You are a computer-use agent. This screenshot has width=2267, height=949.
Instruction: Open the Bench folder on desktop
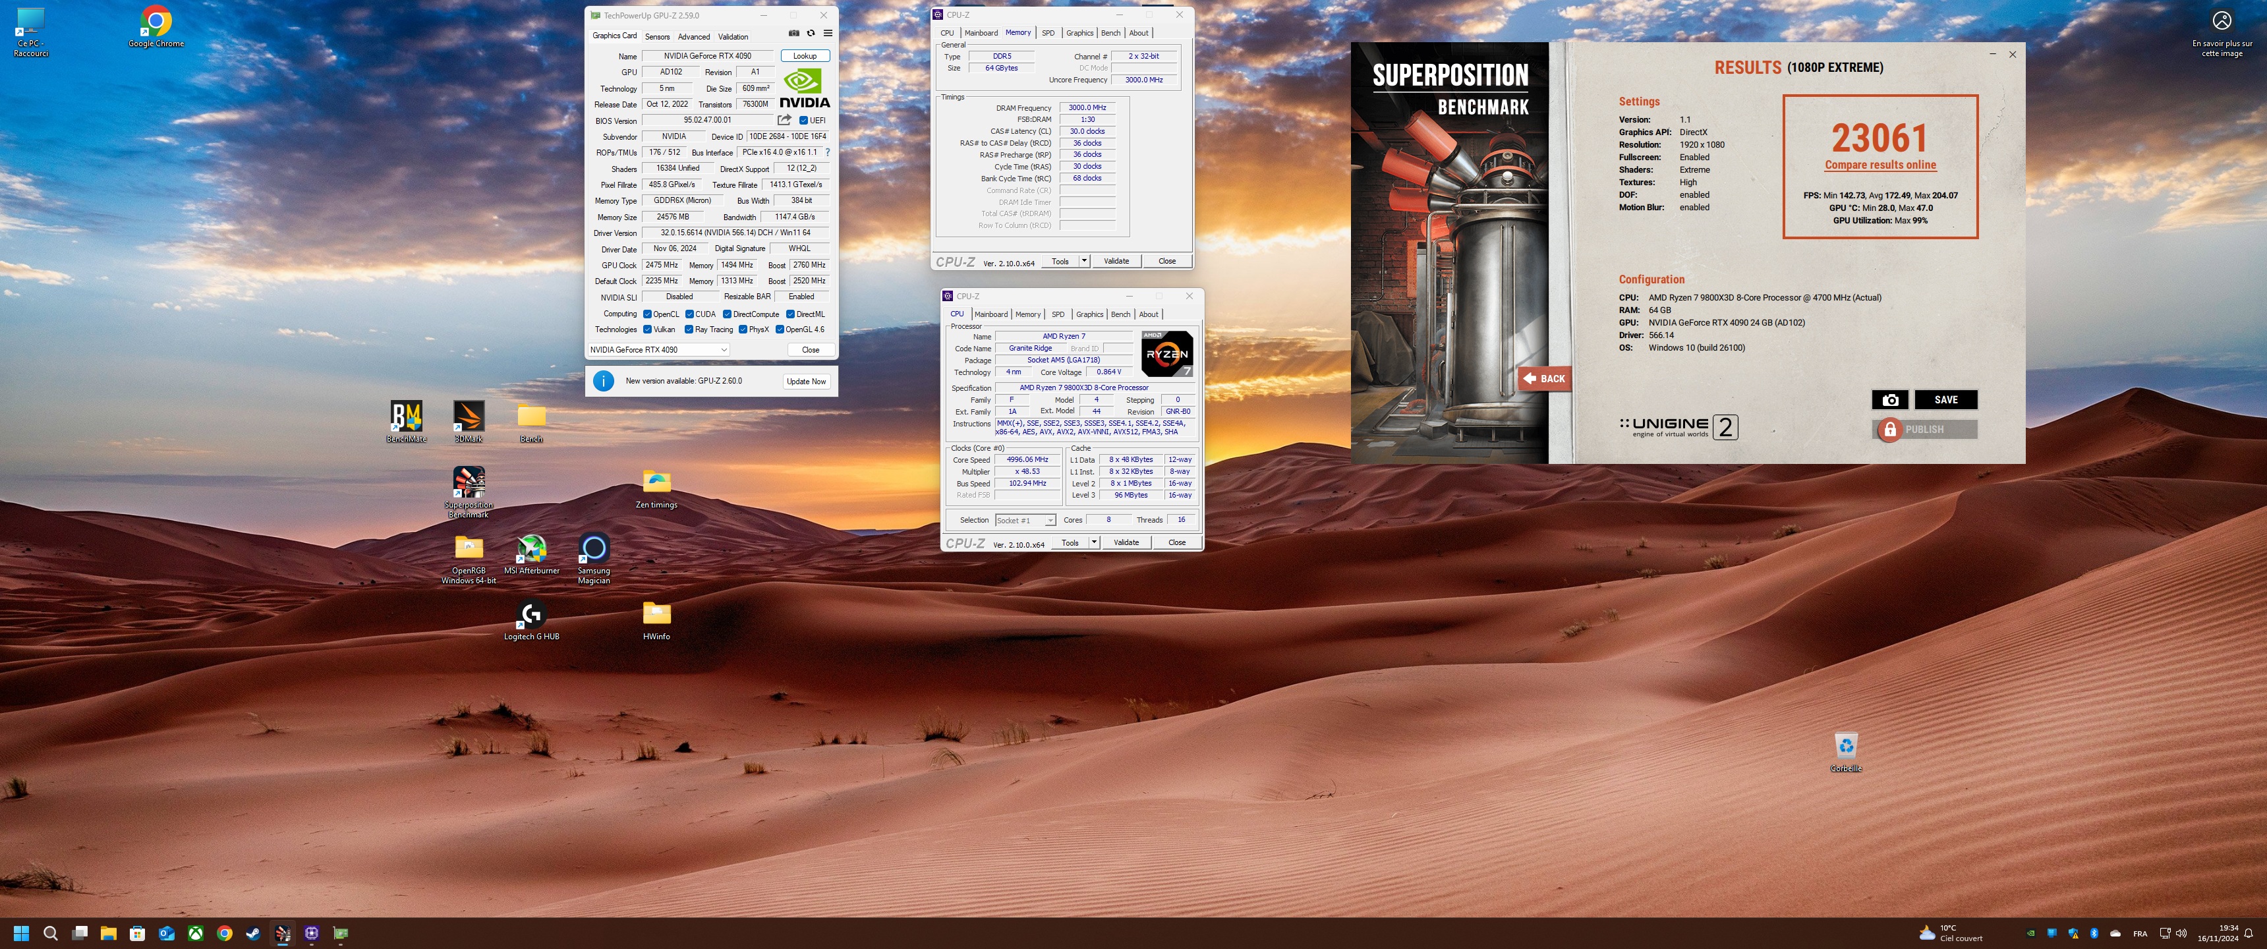point(531,422)
